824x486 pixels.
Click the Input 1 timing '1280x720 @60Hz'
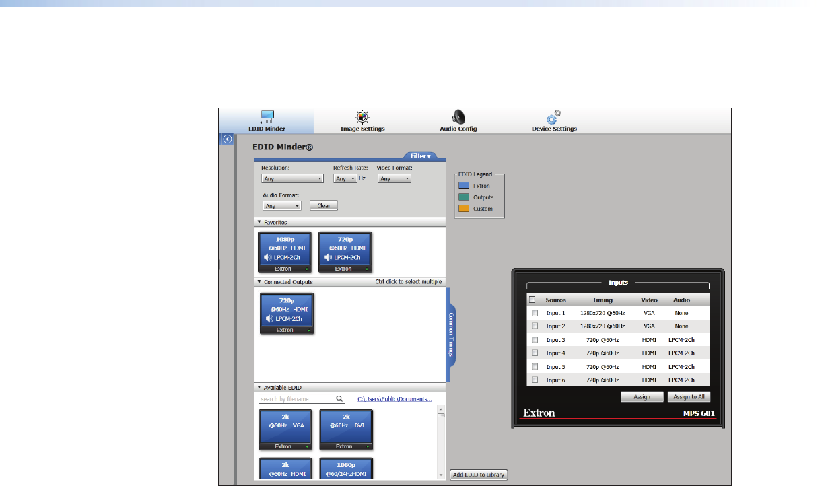(x=603, y=314)
